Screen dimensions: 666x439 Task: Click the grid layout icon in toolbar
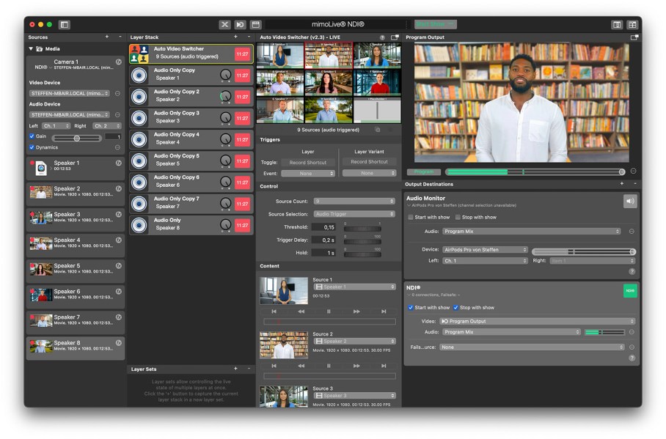632,25
